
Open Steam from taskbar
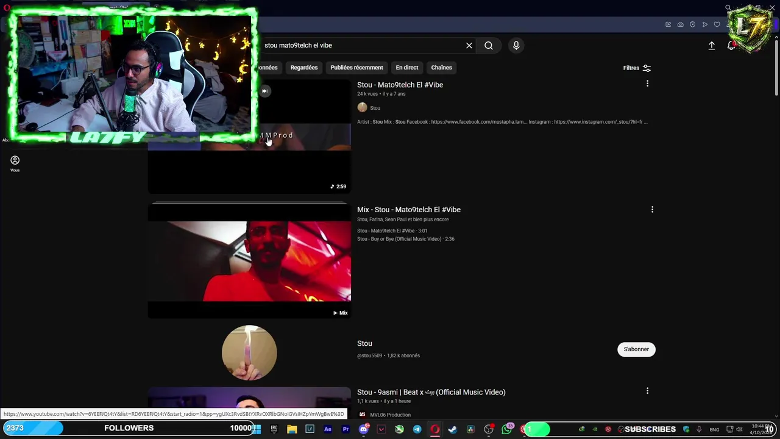point(453,429)
